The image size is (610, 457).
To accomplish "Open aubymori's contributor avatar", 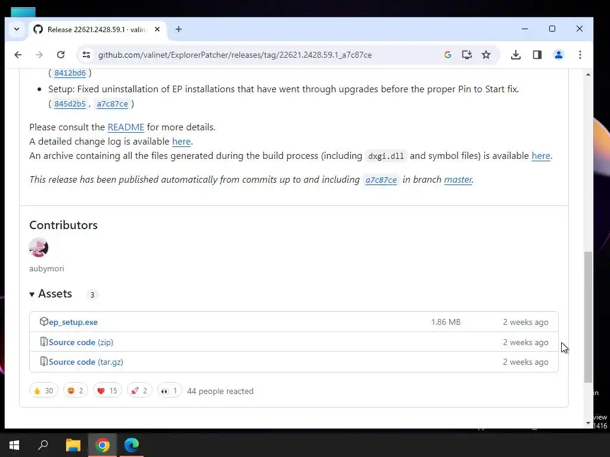I will [39, 248].
